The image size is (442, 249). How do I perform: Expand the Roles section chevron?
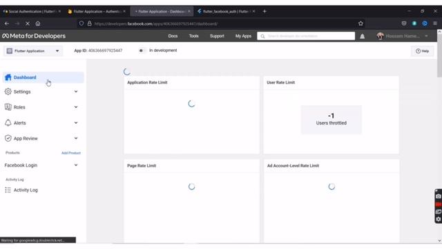point(76,107)
